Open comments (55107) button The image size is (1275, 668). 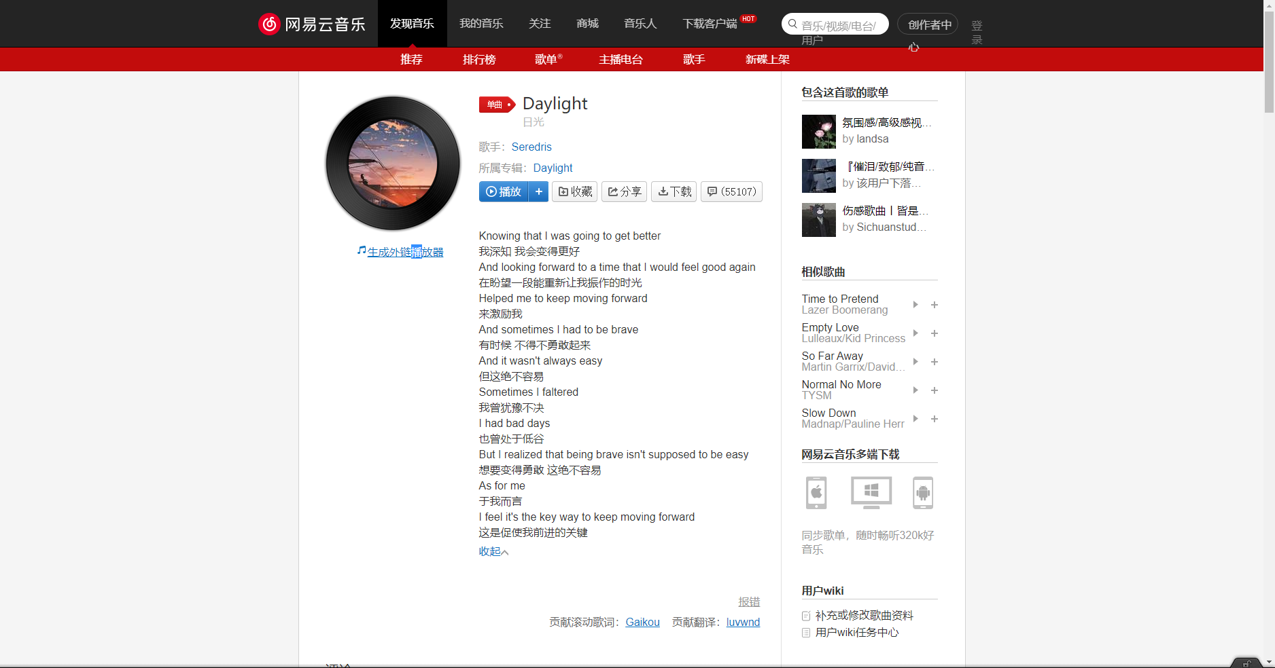[731, 191]
